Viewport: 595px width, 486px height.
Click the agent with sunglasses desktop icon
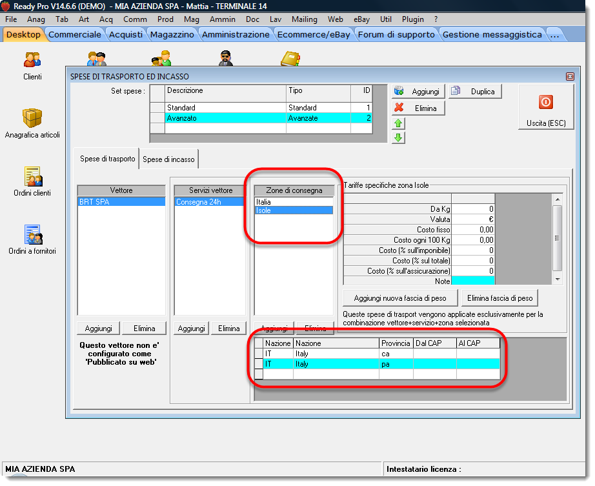click(226, 58)
